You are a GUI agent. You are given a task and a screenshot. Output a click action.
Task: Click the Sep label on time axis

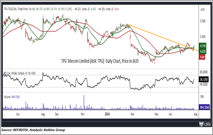(57, 114)
